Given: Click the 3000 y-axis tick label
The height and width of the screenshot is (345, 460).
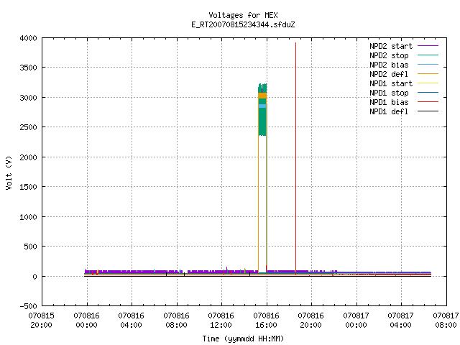Looking at the screenshot, I should pyautogui.click(x=28, y=98).
